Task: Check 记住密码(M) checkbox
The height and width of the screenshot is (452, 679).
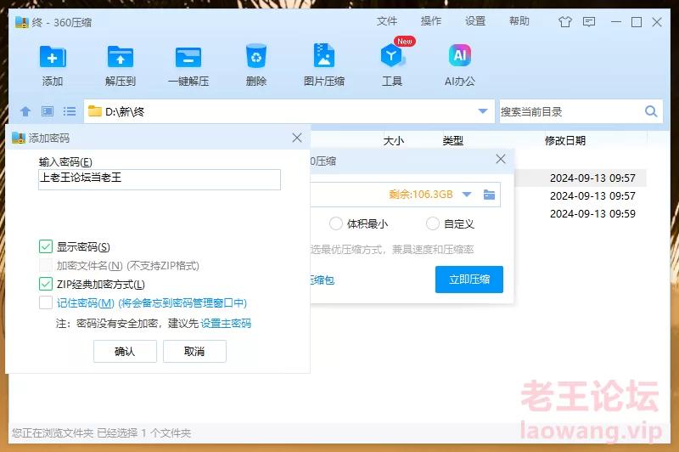Action: pos(46,302)
